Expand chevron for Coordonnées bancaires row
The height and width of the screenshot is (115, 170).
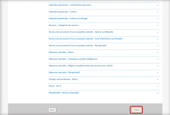[158, 5]
